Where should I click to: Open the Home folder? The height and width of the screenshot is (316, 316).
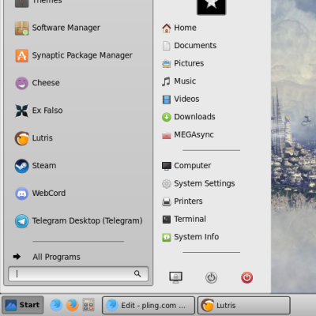point(179,28)
